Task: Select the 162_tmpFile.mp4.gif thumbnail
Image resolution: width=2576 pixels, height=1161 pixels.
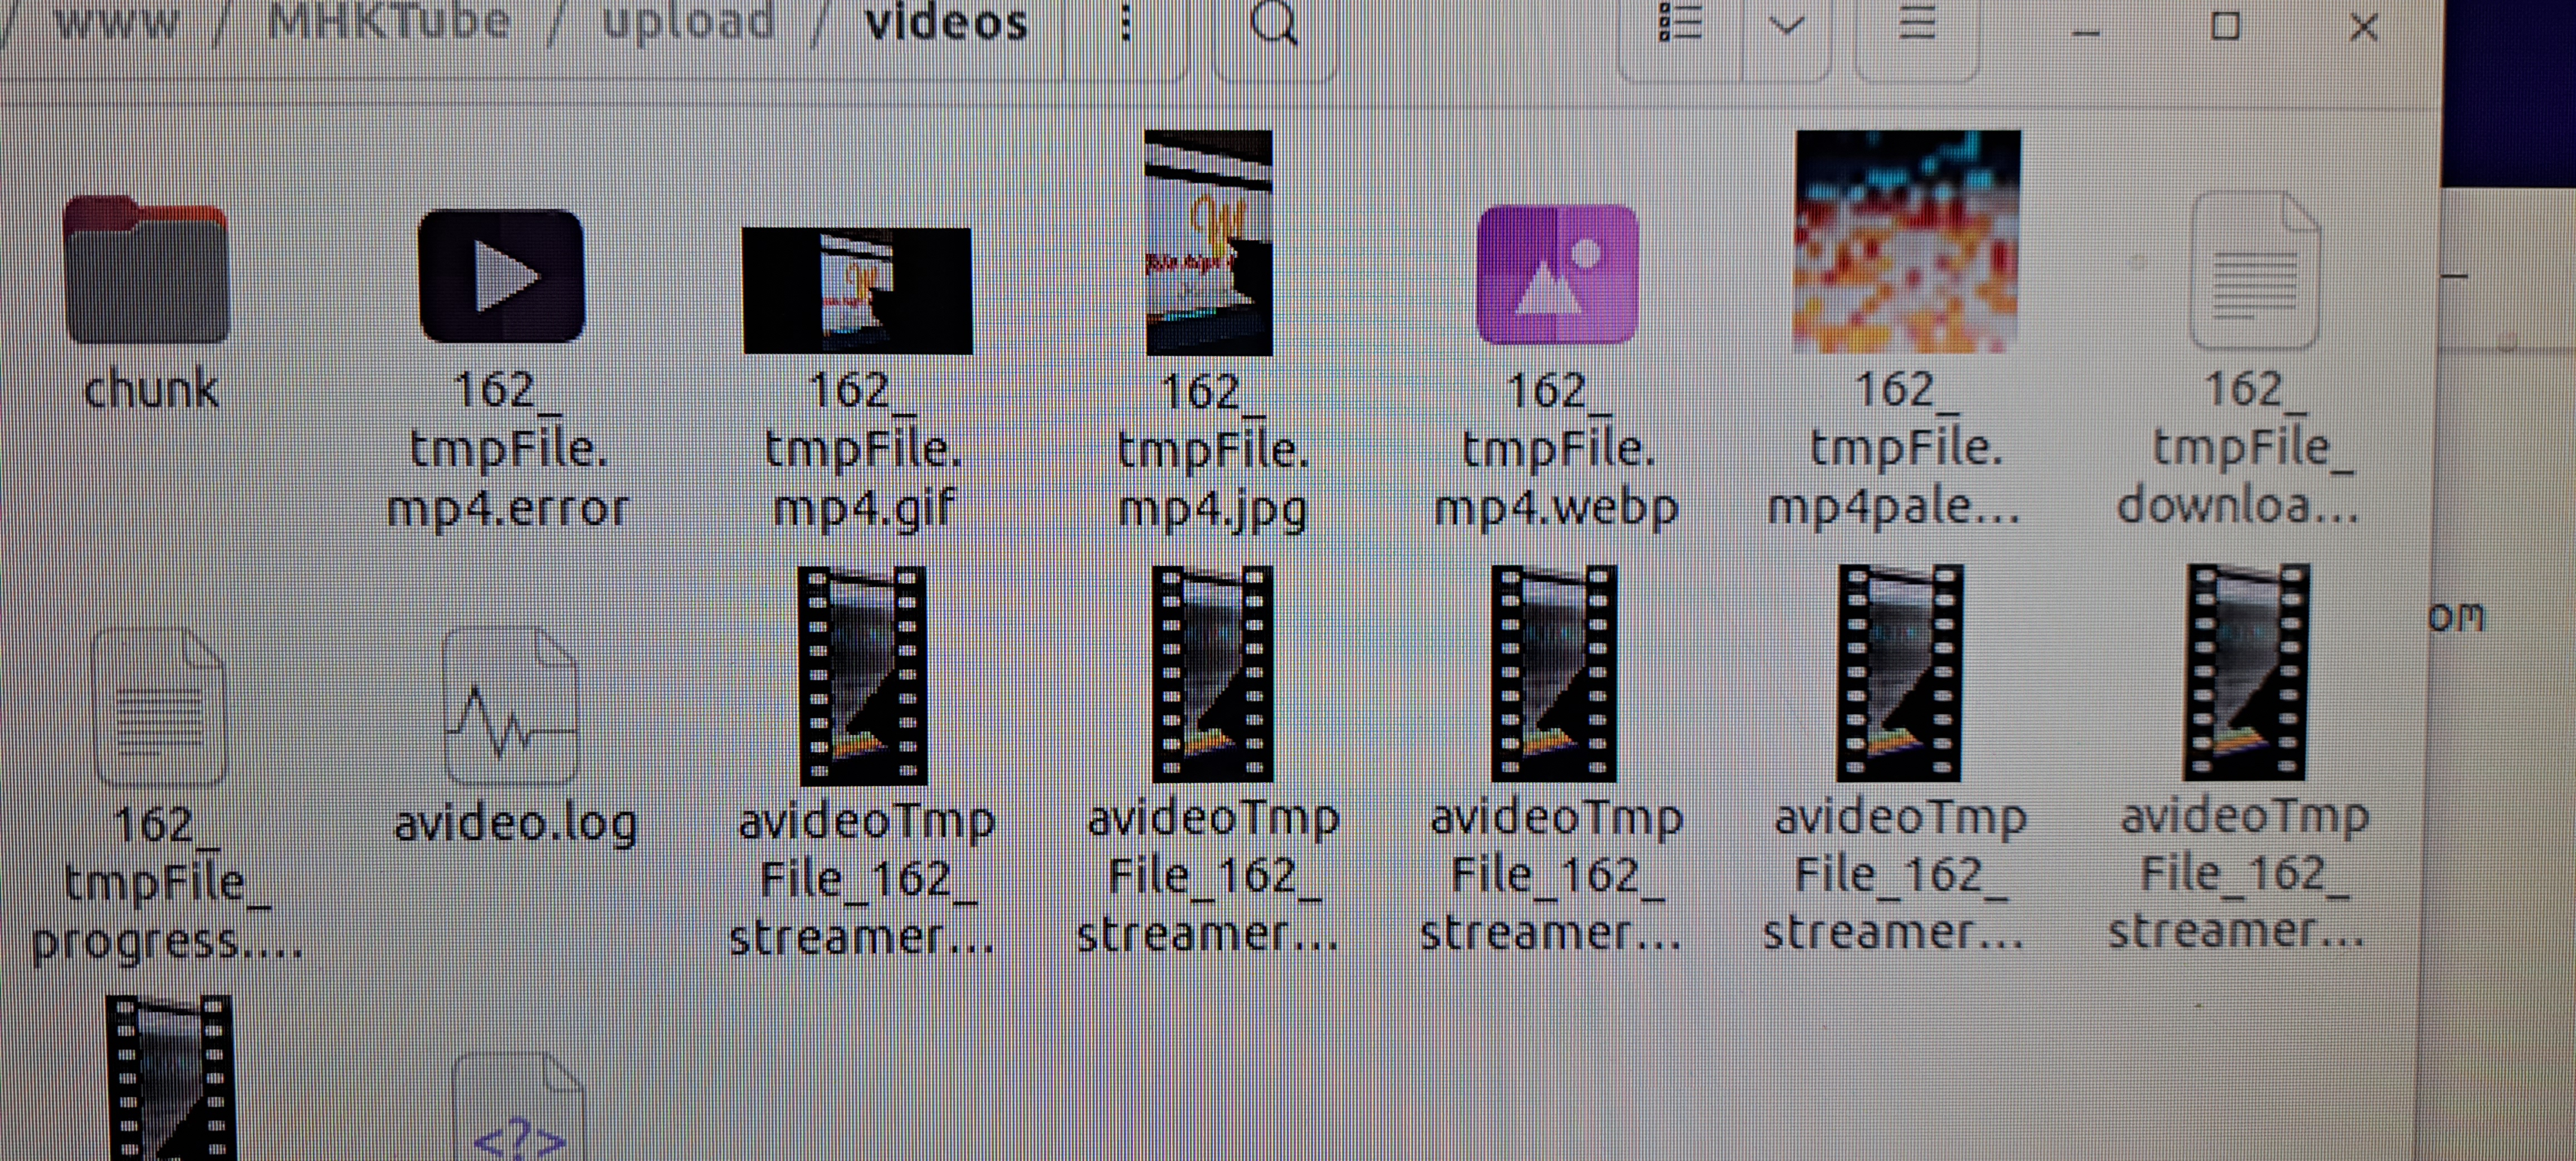Action: point(857,290)
